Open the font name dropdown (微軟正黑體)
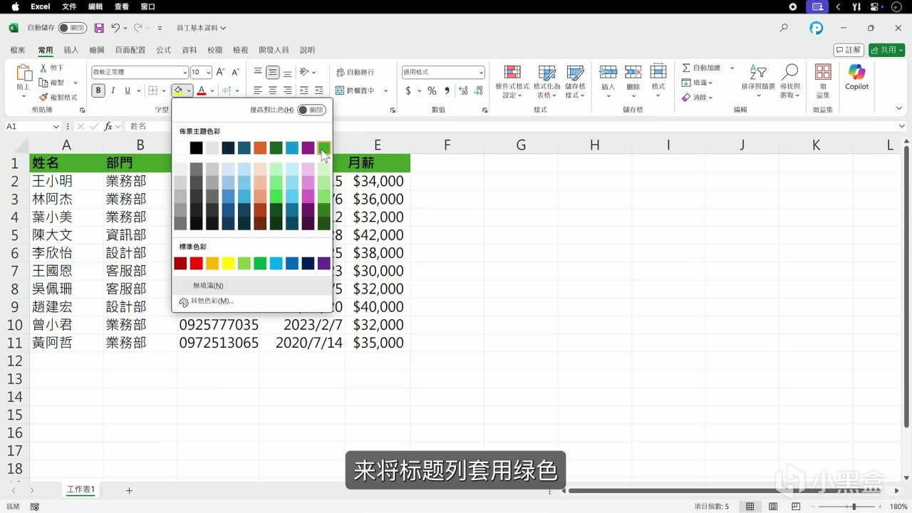 185,72
